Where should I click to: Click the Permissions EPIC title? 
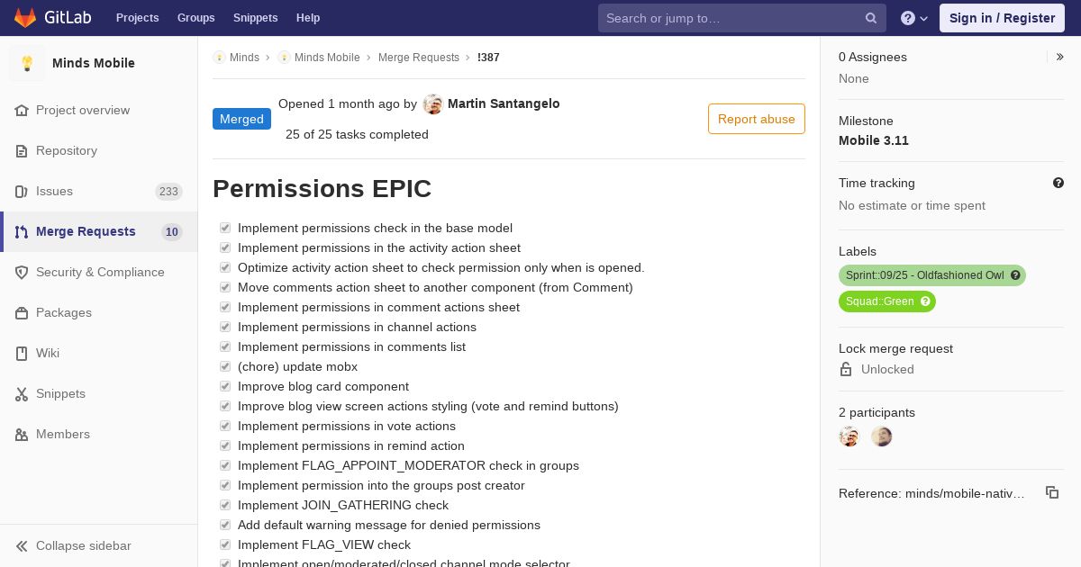tap(322, 188)
